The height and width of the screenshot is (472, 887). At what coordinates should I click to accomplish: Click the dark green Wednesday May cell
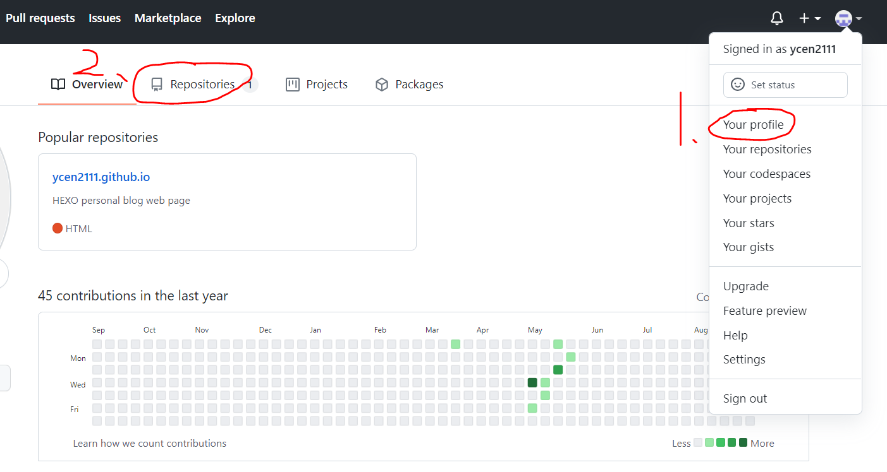click(532, 382)
